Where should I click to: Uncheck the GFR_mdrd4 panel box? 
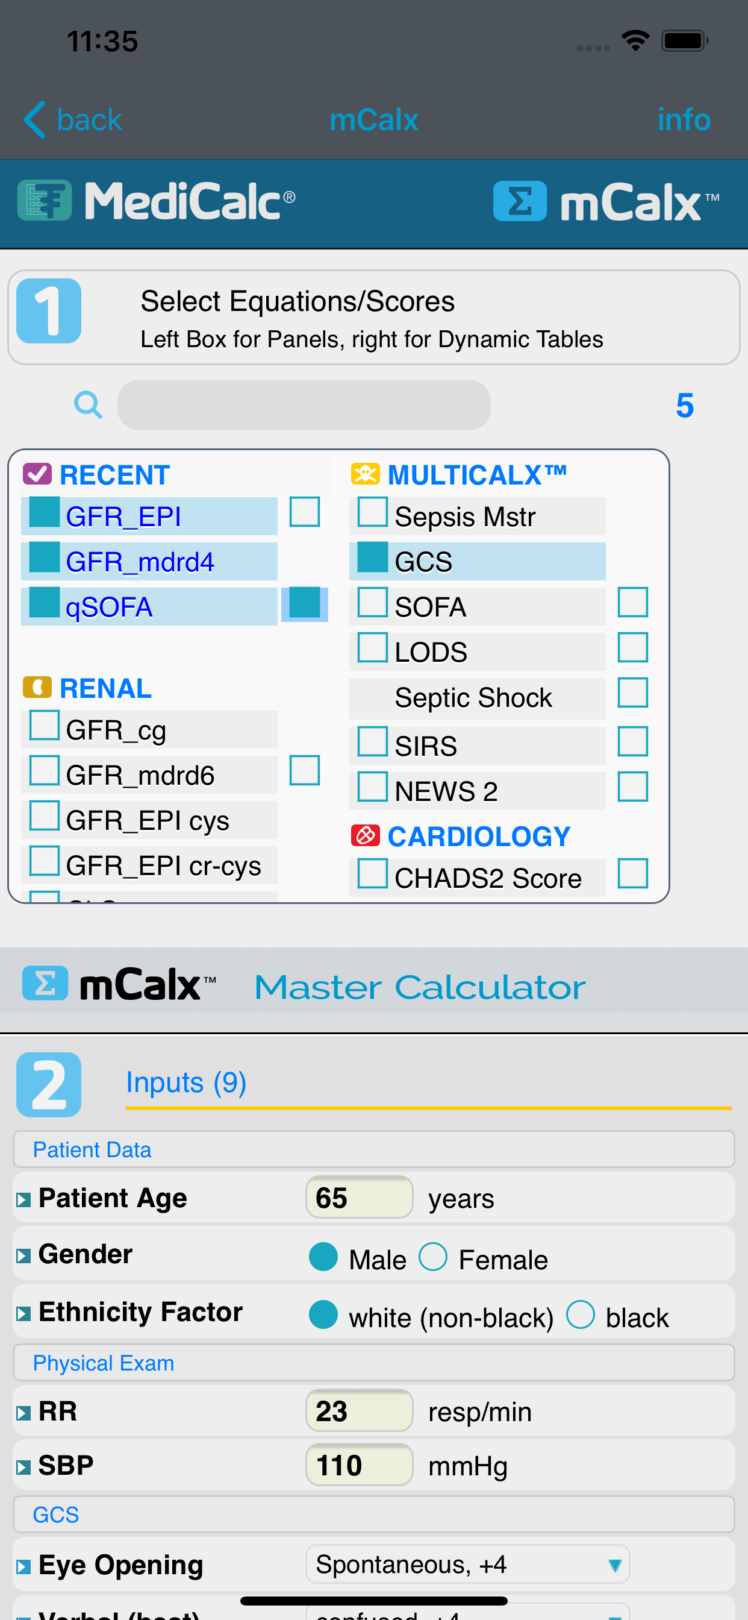[45, 556]
